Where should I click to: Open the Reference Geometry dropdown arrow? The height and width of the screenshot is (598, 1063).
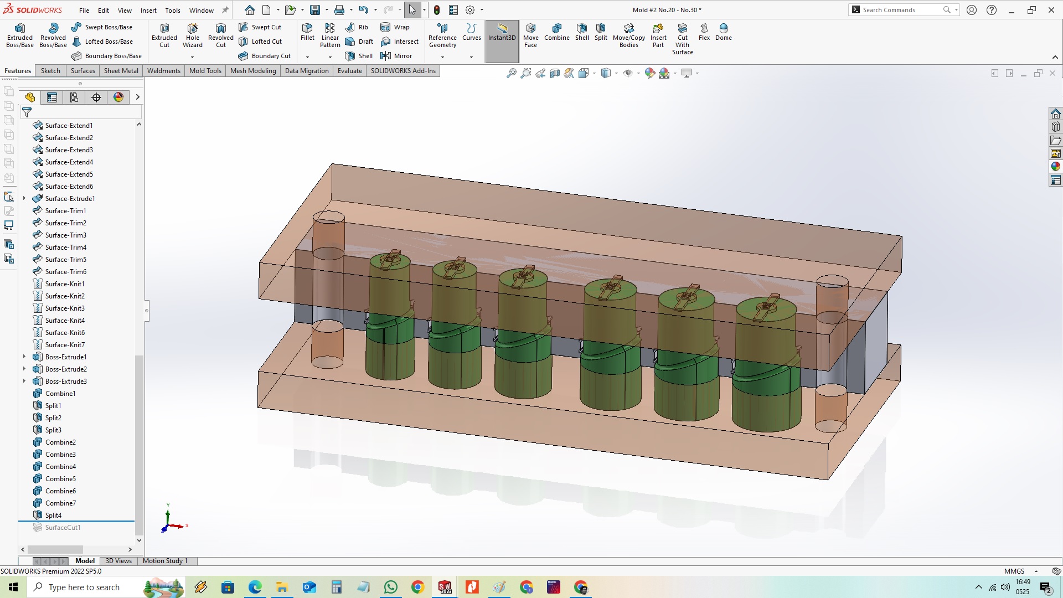point(442,56)
